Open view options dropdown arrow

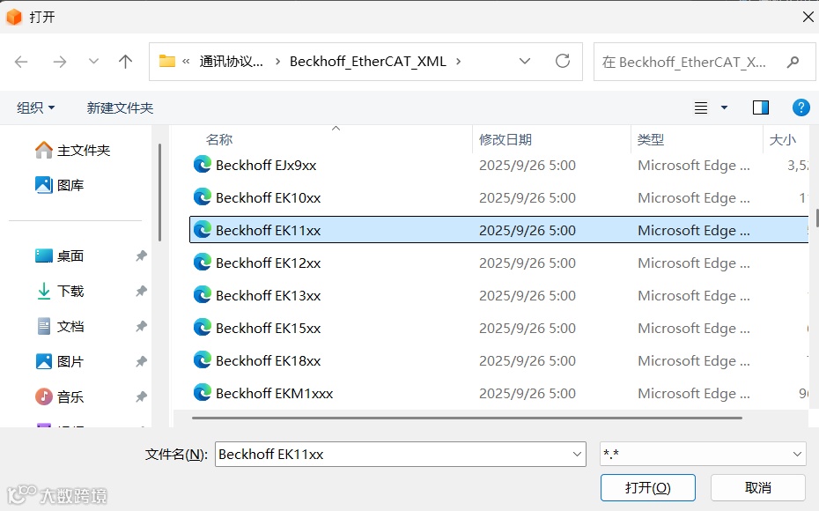(x=724, y=107)
